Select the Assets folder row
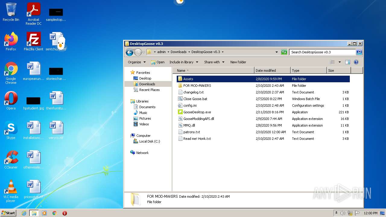This screenshot has height=217, width=386. [x=263, y=79]
